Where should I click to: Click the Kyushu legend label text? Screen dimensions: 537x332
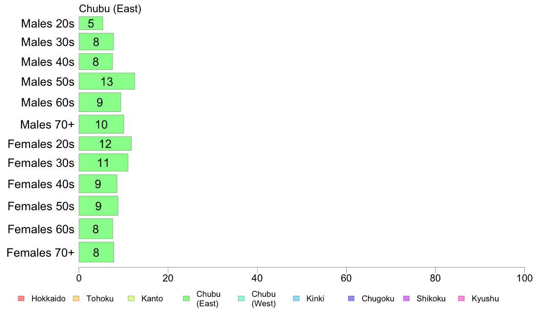click(x=485, y=299)
